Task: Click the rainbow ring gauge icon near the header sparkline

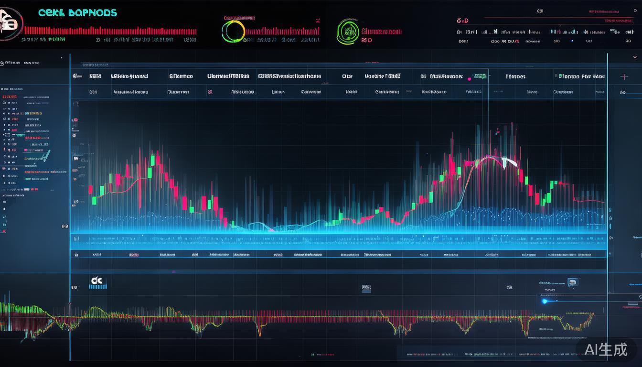Action: tap(234, 30)
